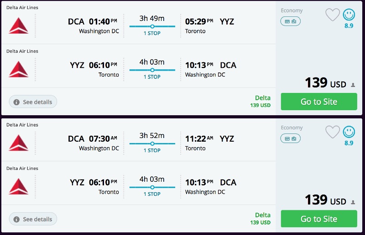Screen dimensions: 365x235
Task: Click the Delta logo on the 07:30 AM flight
Action: pyautogui.click(x=18, y=143)
